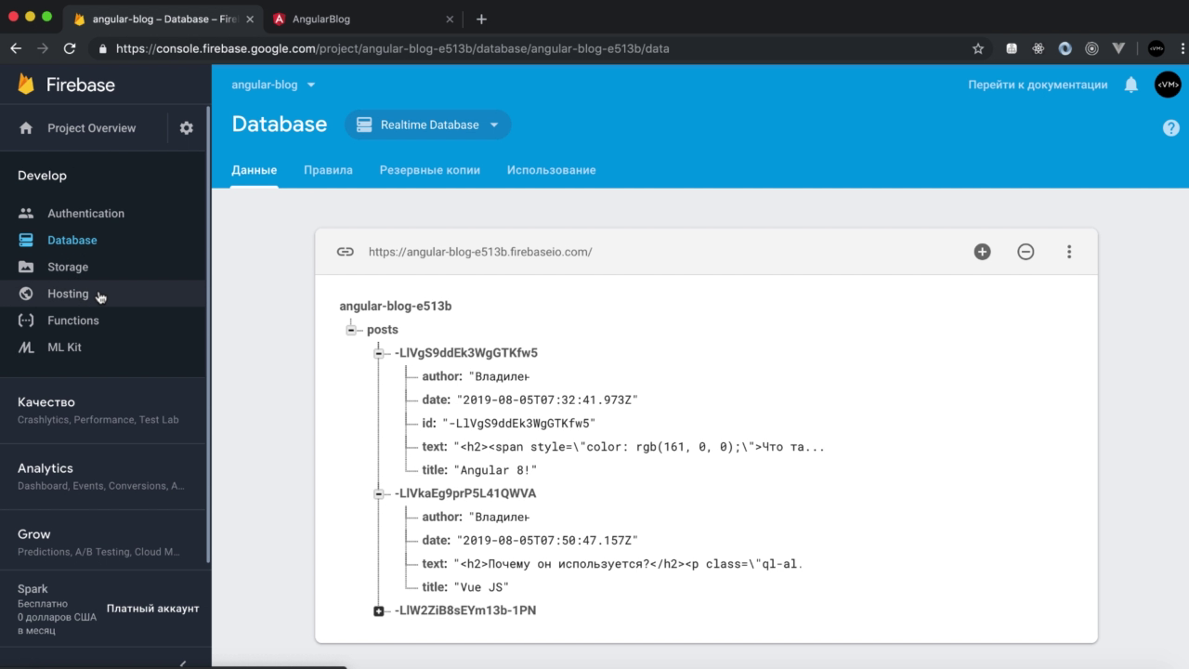This screenshot has height=669, width=1189.
Task: Click the Authentication people icon
Action: click(26, 213)
